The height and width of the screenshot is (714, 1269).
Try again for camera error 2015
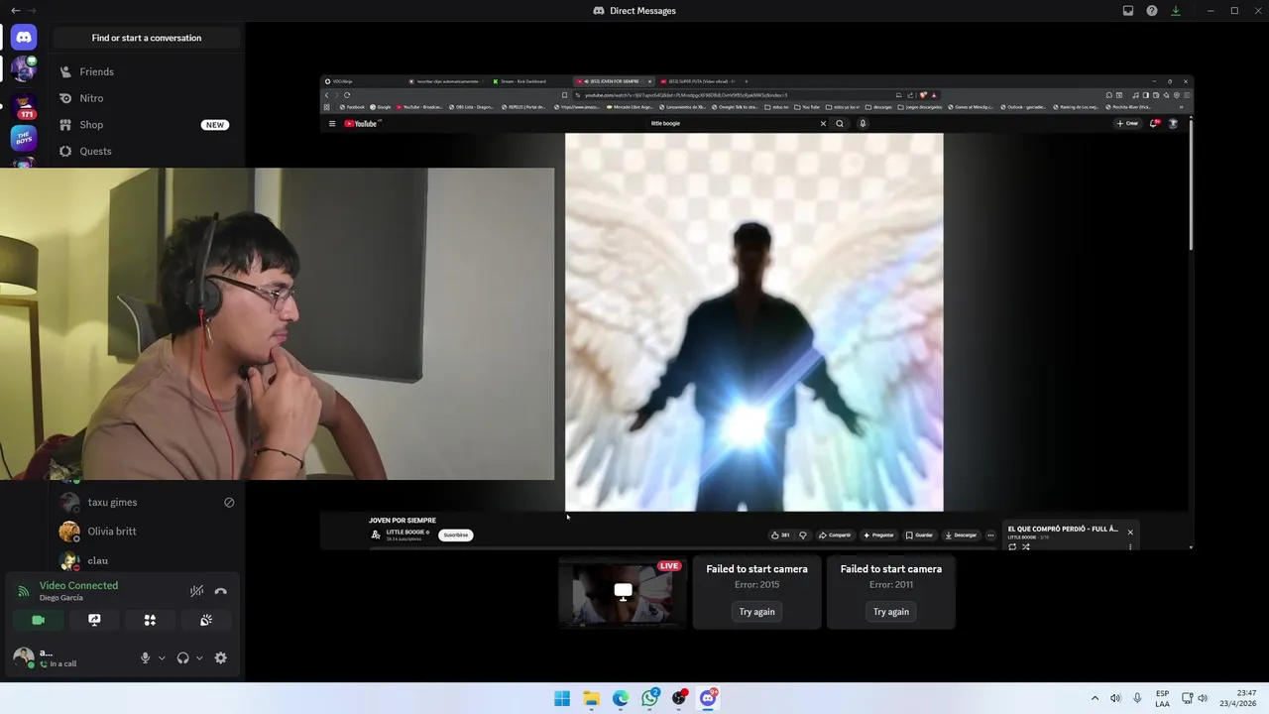click(x=756, y=612)
